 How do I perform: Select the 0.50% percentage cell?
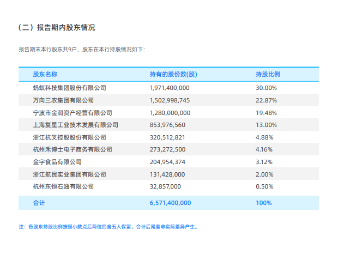point(264,186)
